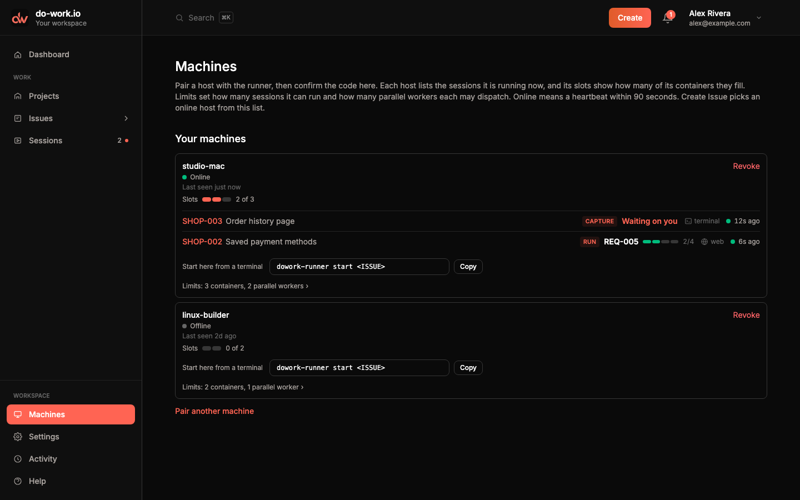Click the Activity clock icon
Viewport: 800px width, 500px height.
[18, 459]
